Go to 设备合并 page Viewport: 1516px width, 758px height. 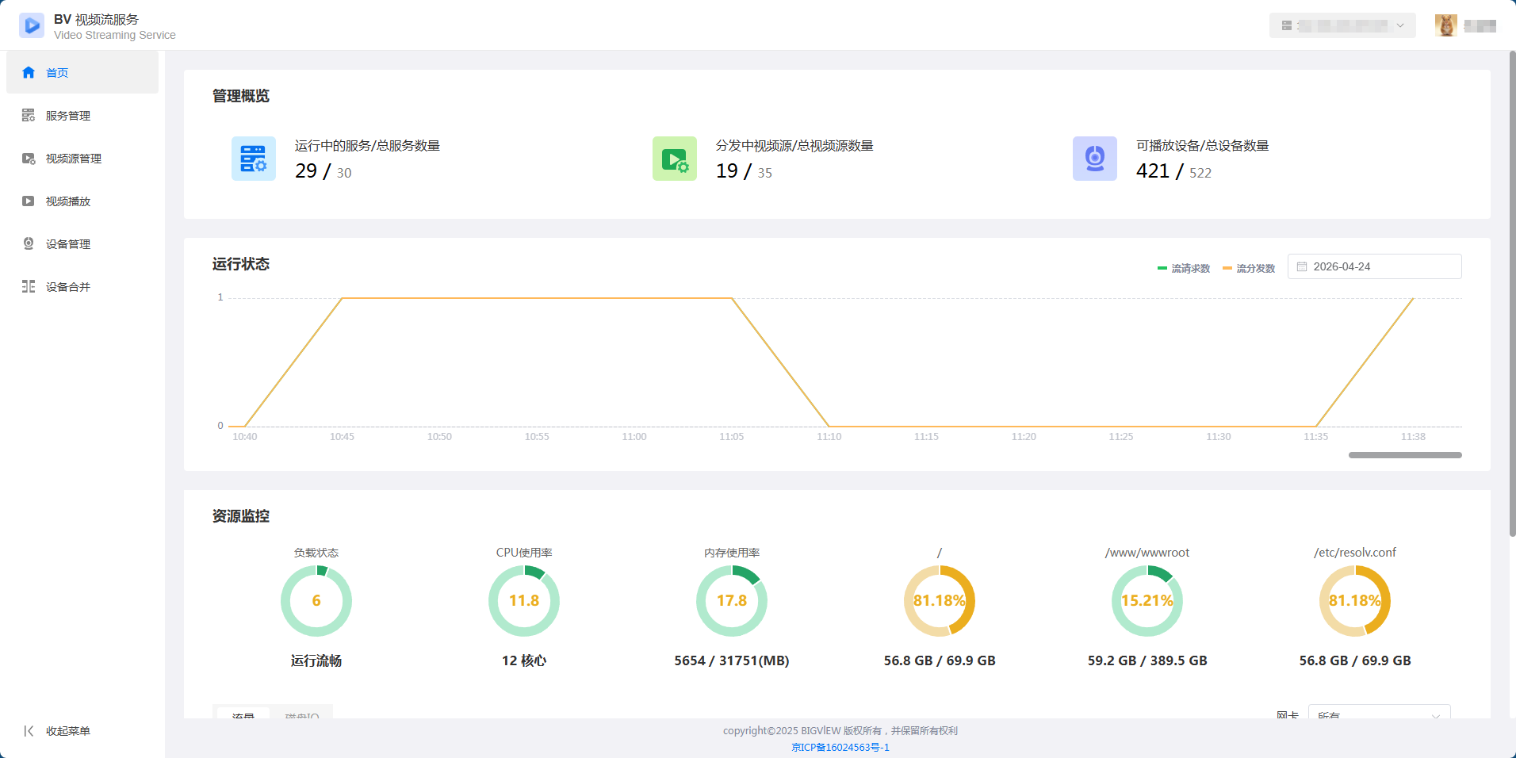(82, 286)
